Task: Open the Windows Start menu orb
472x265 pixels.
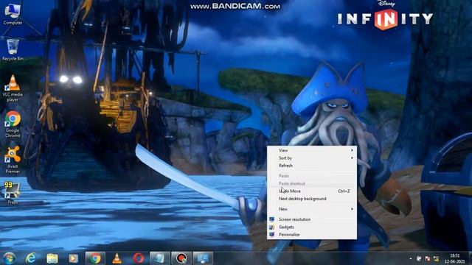Action: [9, 258]
